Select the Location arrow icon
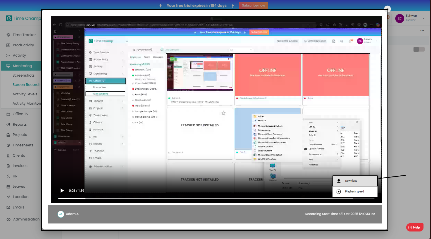This screenshot has width=431, height=239. [x=8, y=197]
